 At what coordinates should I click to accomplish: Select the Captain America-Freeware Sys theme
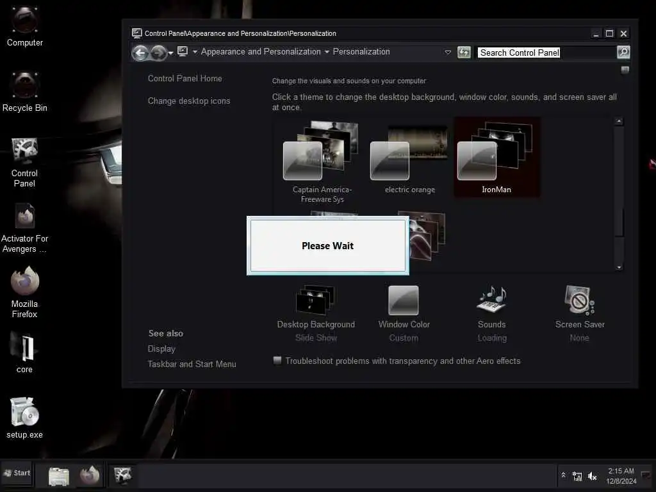322,161
